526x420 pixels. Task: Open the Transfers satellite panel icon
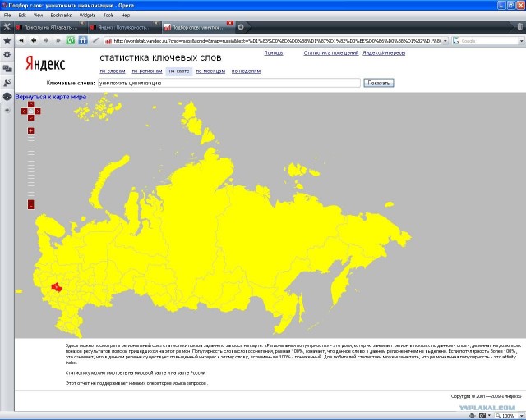(7, 82)
